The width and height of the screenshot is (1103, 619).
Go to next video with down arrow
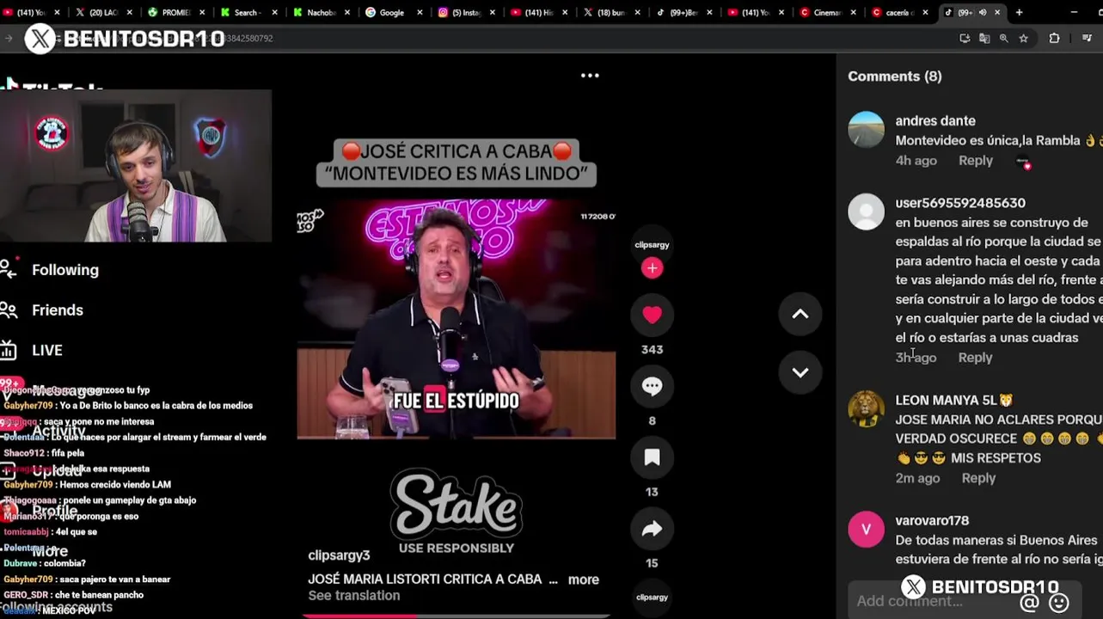click(800, 372)
